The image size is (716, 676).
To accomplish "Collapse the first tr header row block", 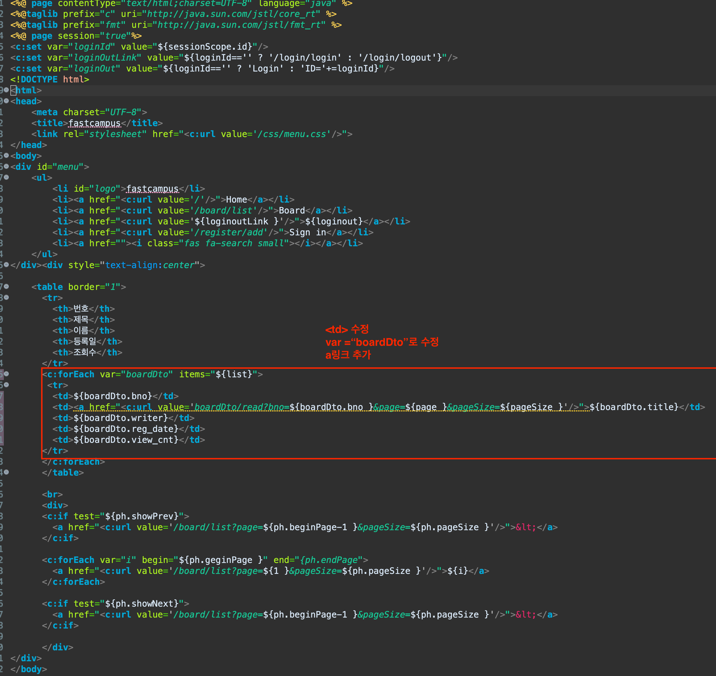I will [x=6, y=297].
